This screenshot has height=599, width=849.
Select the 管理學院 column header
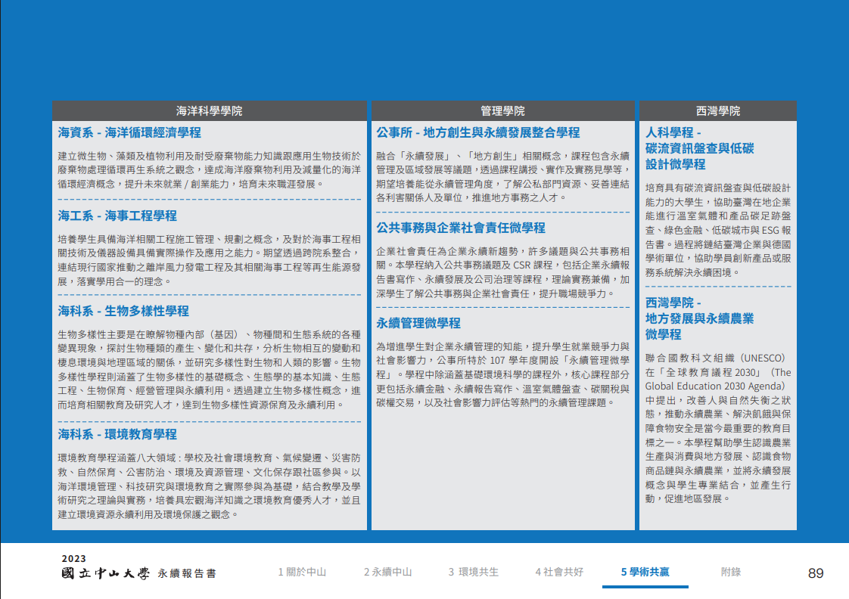(x=502, y=111)
